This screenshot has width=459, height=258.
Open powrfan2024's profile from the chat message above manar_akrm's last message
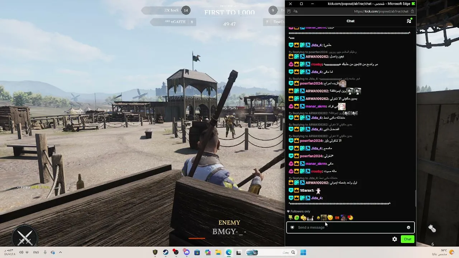[x=311, y=156]
